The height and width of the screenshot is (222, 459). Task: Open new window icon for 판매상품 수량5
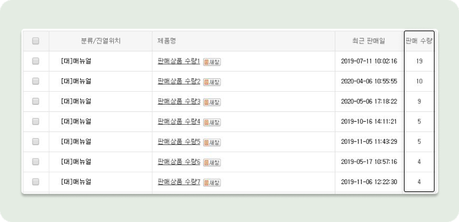pyautogui.click(x=212, y=142)
